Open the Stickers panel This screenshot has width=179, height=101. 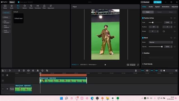(x=25, y=7)
